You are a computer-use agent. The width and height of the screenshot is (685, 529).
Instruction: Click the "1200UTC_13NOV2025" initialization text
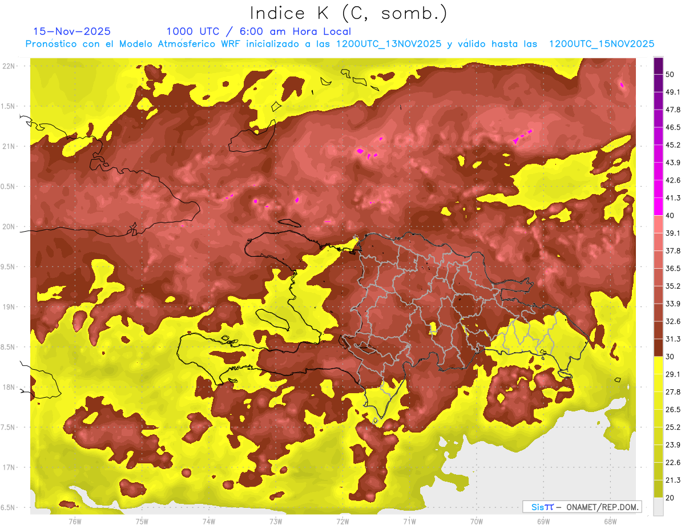click(x=389, y=44)
